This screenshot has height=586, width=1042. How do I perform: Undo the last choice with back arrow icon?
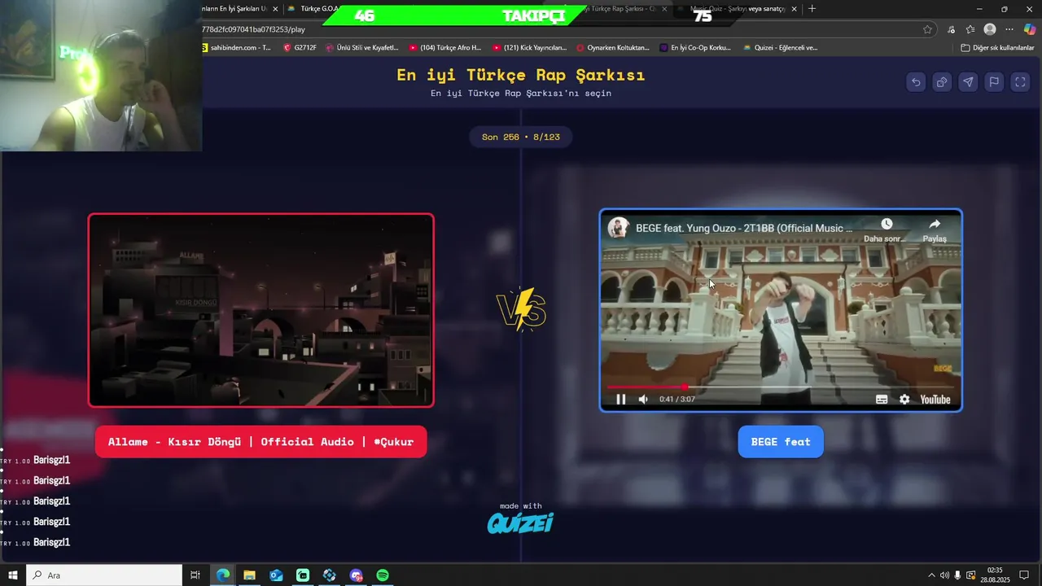pos(916,82)
